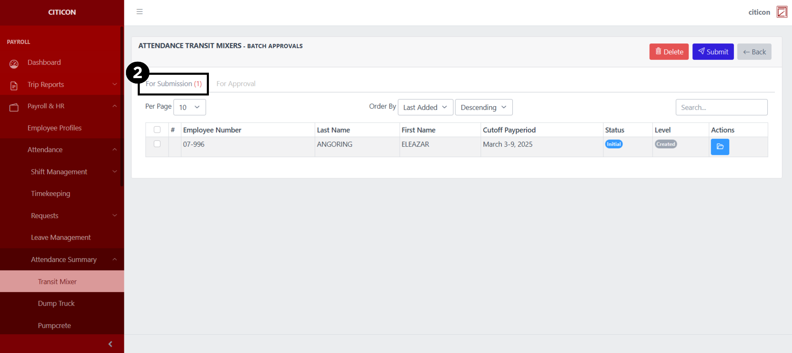
Task: Click the blue Submit button
Action: [712, 52]
